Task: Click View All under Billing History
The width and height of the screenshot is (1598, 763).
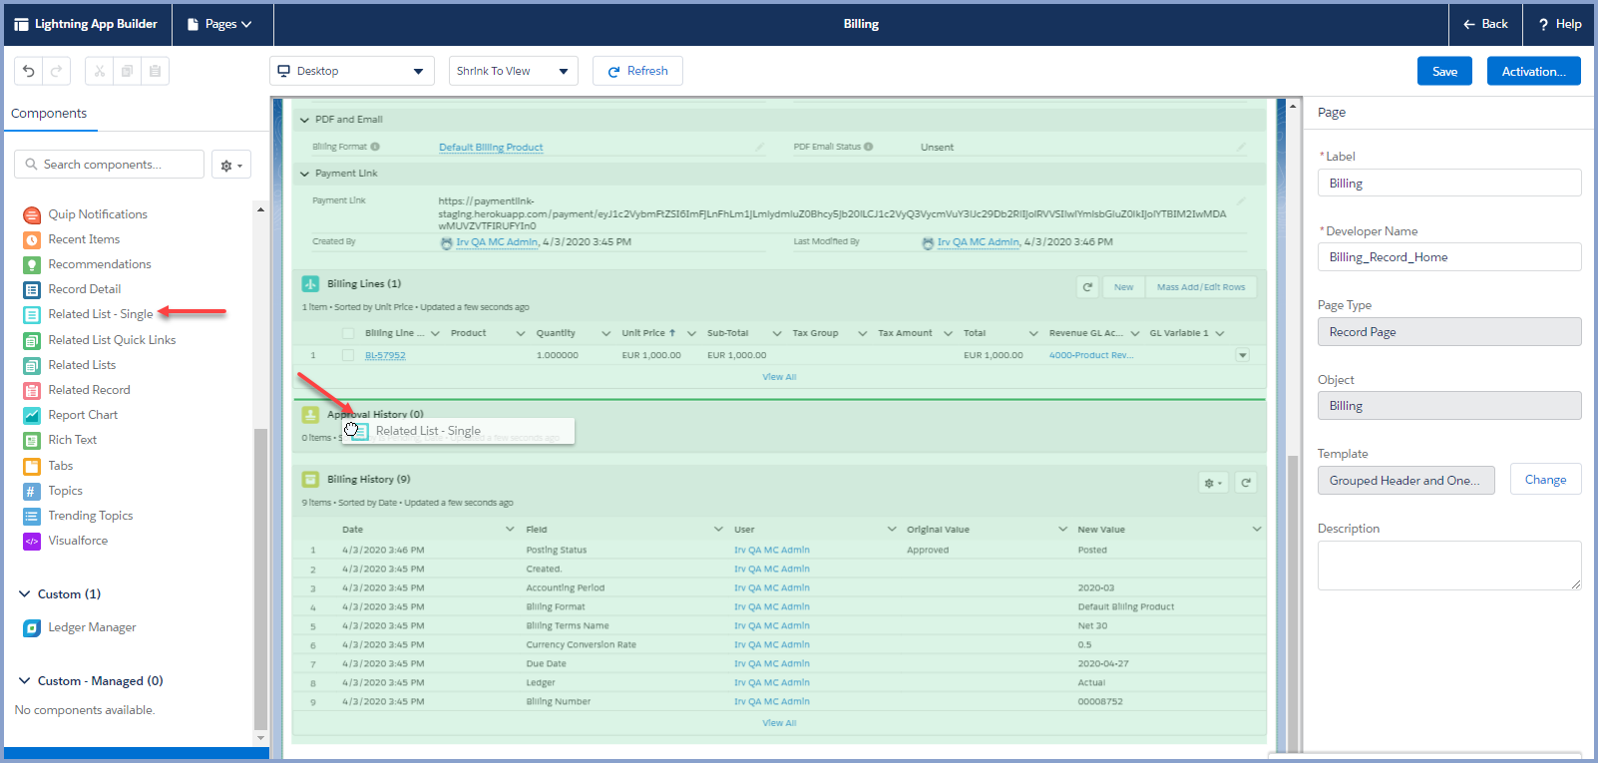Action: coord(779,723)
